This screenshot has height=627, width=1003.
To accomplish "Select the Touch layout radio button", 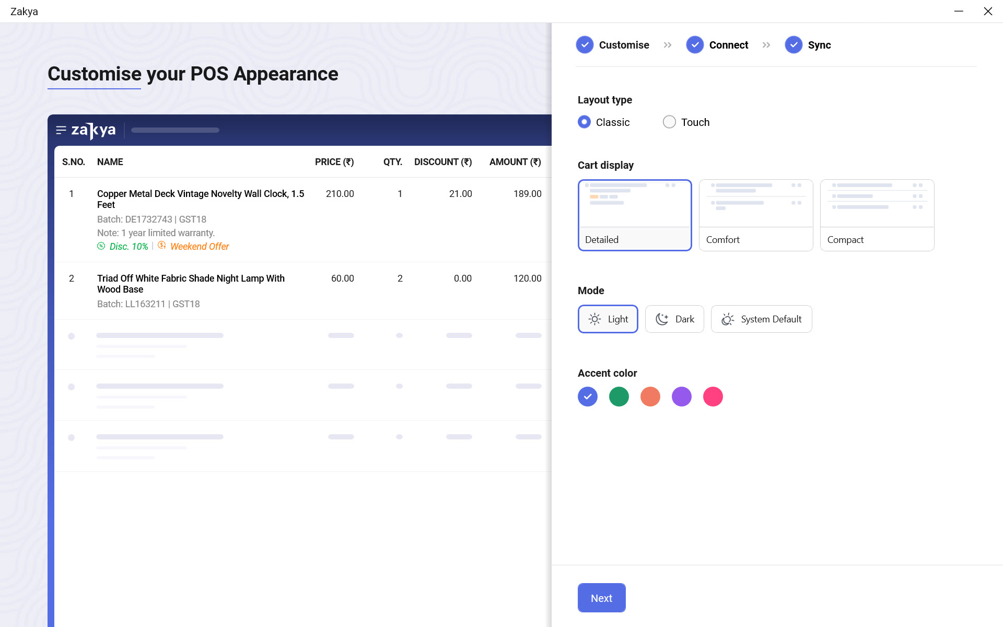I will click(669, 122).
